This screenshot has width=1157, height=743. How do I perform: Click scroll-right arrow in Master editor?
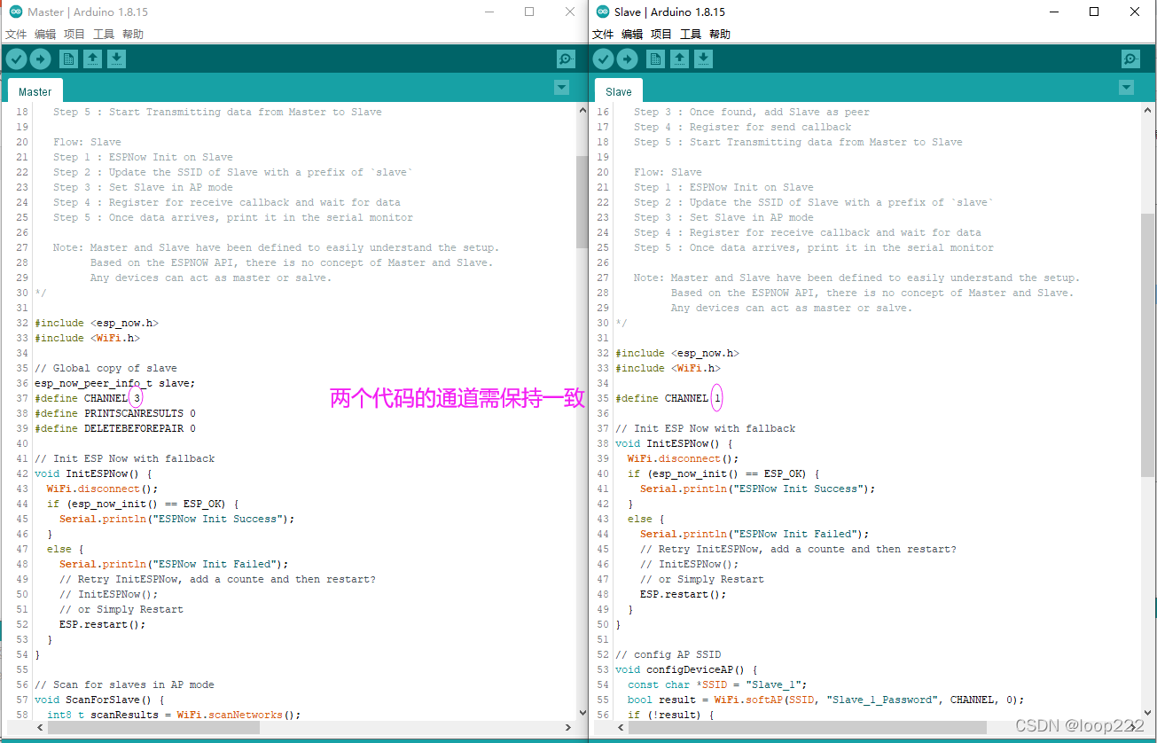coord(568,727)
